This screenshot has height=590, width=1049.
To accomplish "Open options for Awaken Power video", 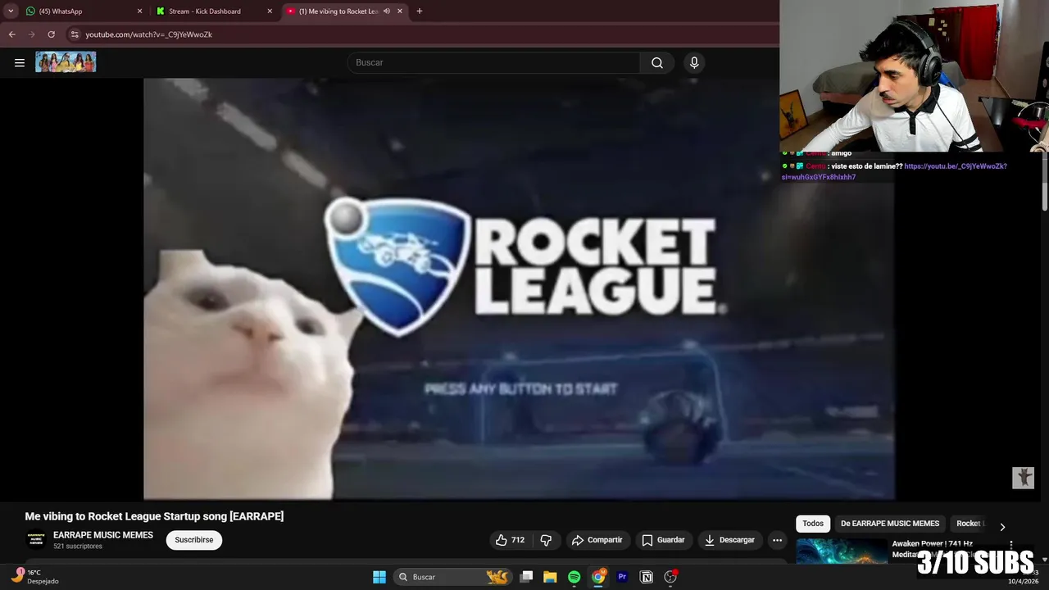I will (x=1011, y=544).
